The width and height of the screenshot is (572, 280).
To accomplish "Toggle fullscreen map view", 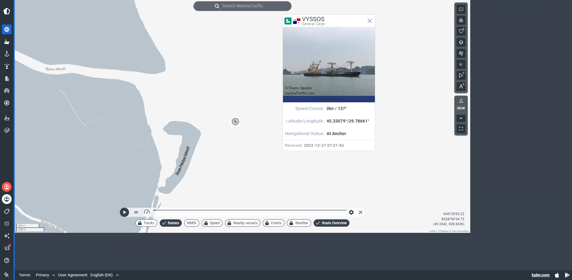I will [x=461, y=129].
